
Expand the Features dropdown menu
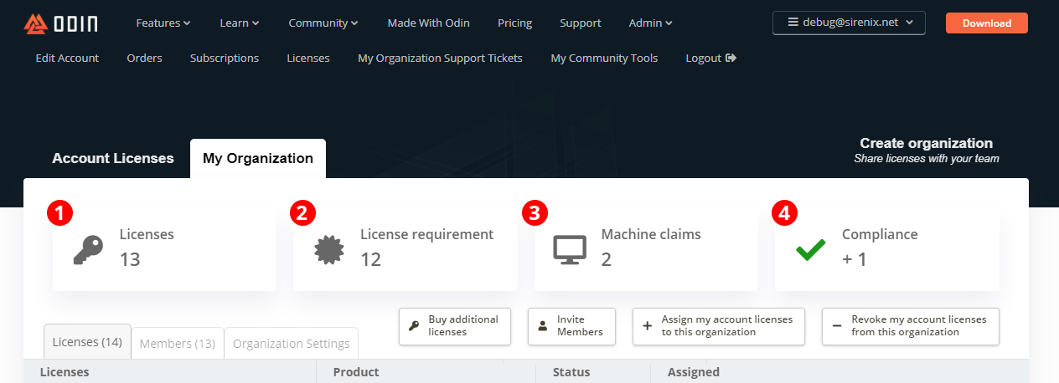click(163, 23)
